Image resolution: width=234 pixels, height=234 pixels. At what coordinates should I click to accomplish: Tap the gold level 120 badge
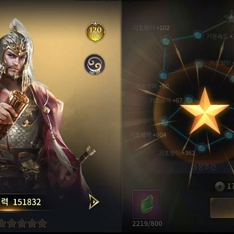[95, 32]
